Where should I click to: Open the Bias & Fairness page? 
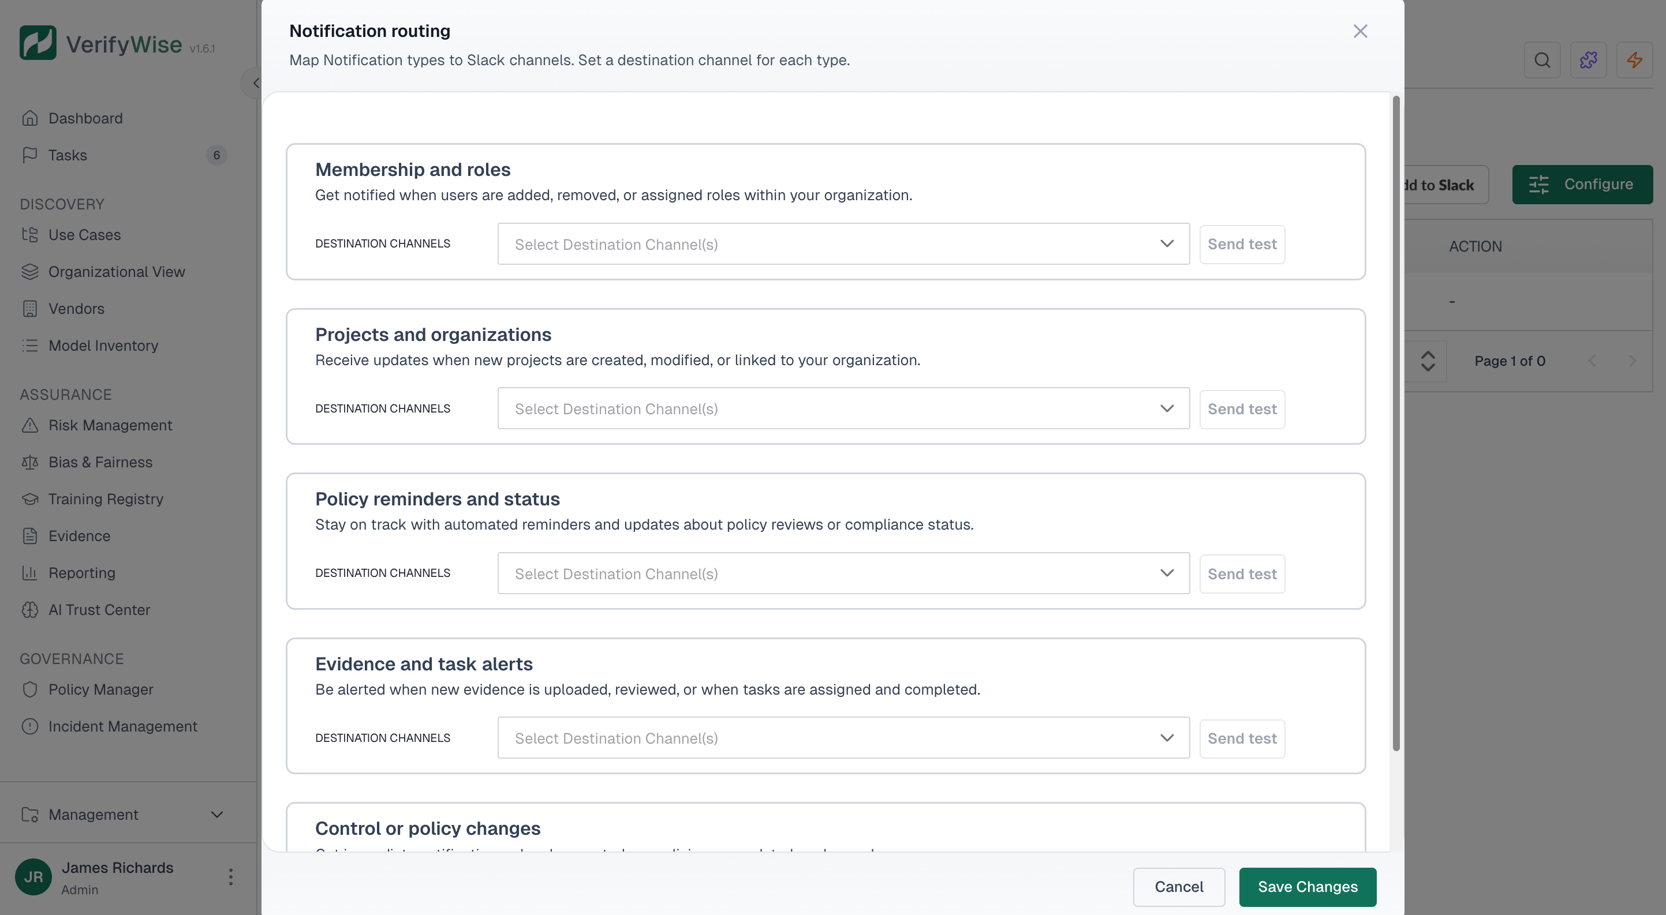(100, 462)
